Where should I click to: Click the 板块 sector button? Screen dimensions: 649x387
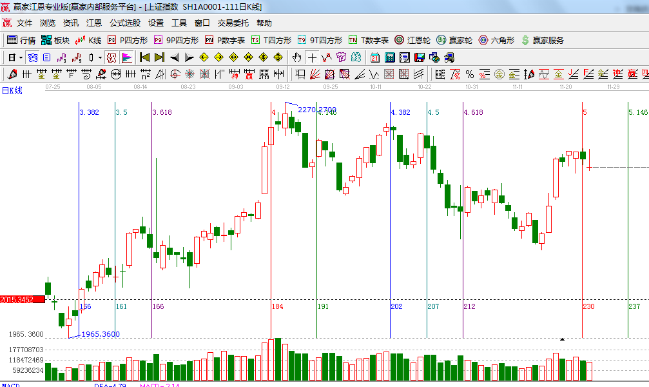point(55,40)
